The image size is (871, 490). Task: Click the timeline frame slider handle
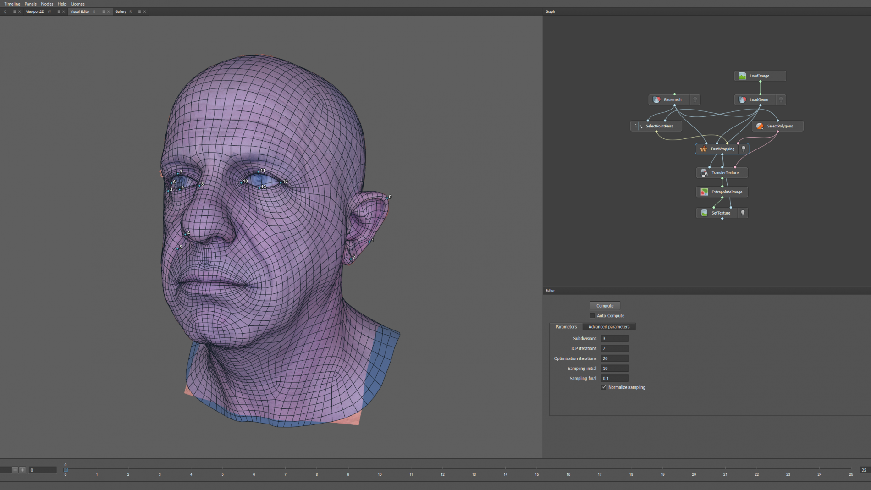tap(66, 470)
